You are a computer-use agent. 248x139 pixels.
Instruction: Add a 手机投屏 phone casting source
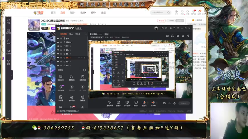pos(127,103)
